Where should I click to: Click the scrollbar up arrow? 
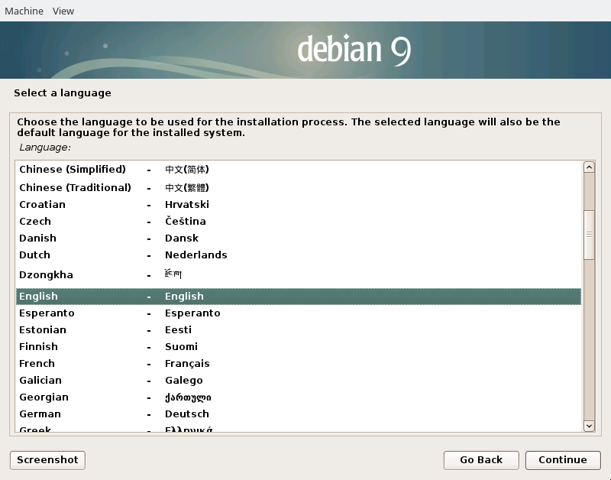click(x=589, y=167)
